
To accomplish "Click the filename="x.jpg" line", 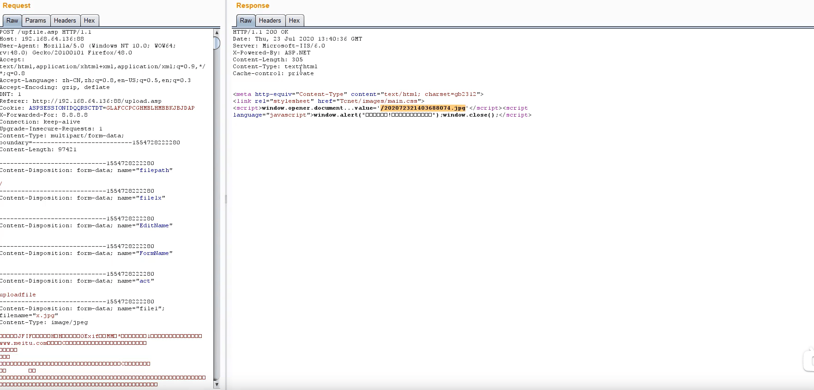I will click(x=29, y=315).
